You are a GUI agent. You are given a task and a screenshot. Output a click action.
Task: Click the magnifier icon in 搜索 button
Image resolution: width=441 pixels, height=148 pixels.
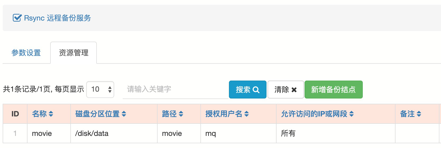coord(256,90)
